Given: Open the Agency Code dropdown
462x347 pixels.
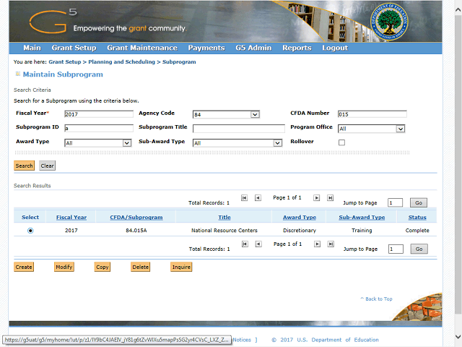Looking at the screenshot, I should [x=255, y=114].
